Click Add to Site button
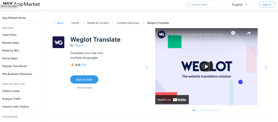 coord(84,79)
